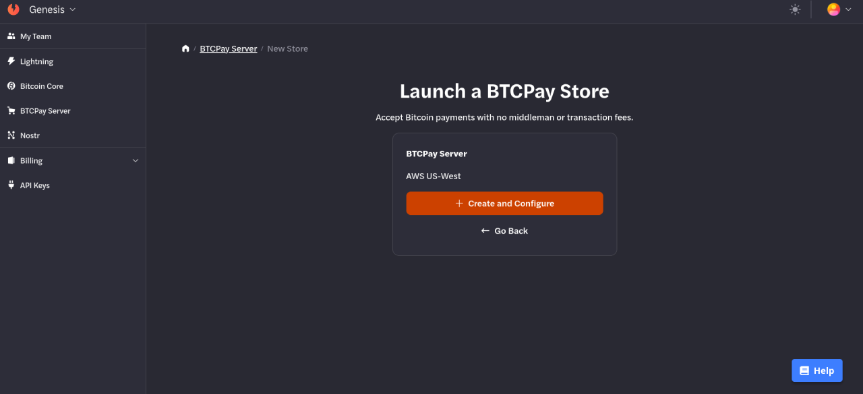The width and height of the screenshot is (863, 394).
Task: Click the BTCPay Server cart icon
Action: click(11, 110)
